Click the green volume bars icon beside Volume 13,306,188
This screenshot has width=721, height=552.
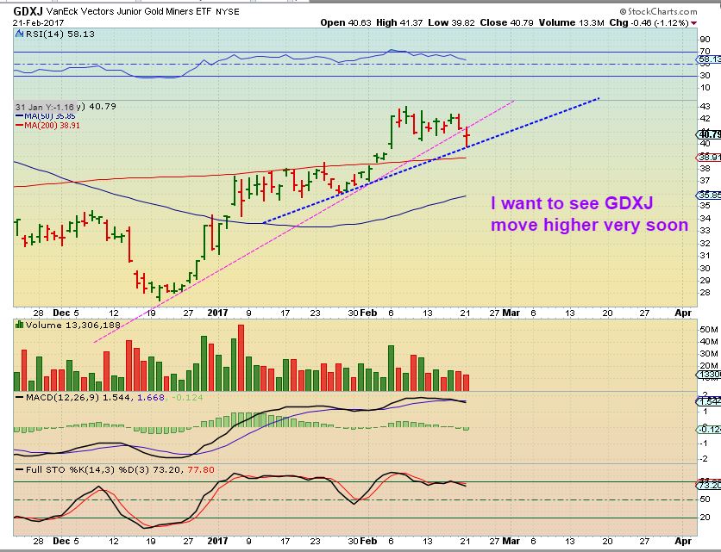[20, 325]
